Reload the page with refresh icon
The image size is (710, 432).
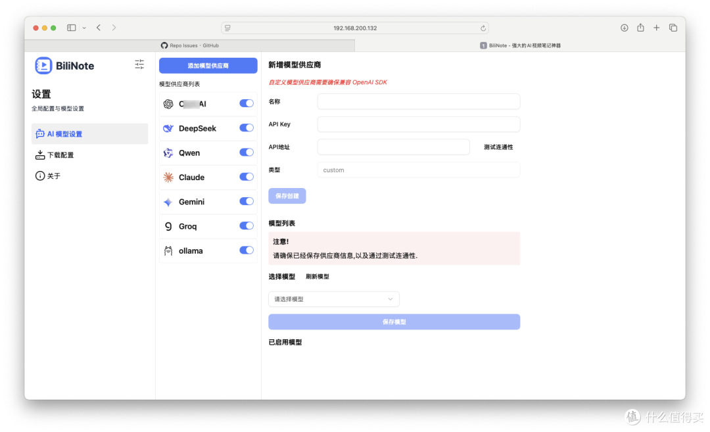click(483, 28)
